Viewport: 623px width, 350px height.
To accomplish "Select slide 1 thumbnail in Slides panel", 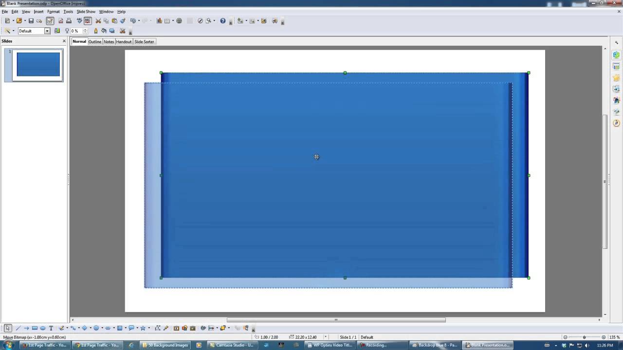I will 38,65.
